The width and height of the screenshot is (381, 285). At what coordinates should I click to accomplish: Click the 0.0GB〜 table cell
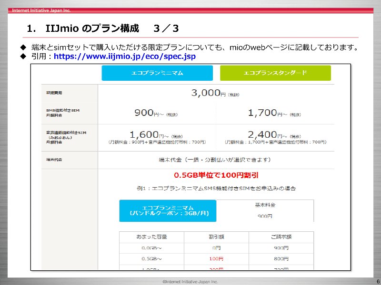(x=151, y=248)
